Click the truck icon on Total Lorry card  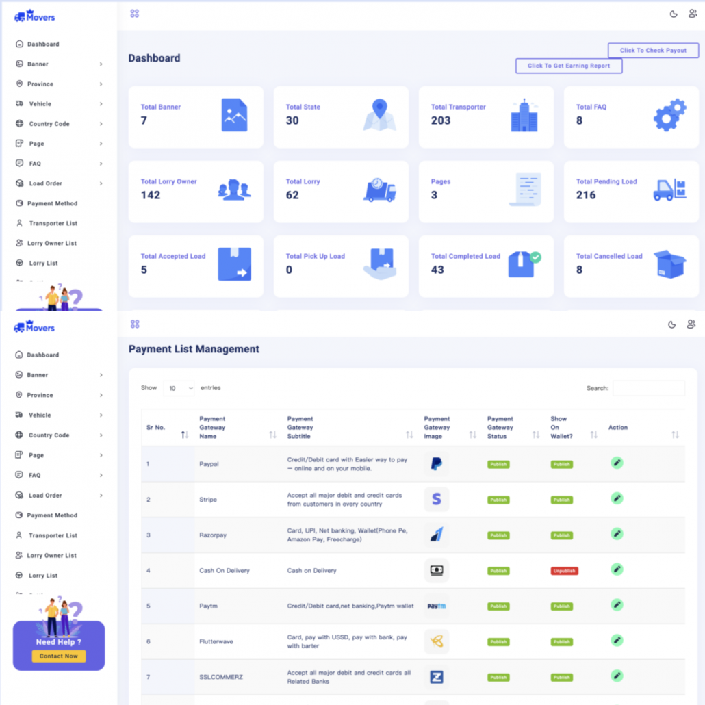[x=379, y=190]
